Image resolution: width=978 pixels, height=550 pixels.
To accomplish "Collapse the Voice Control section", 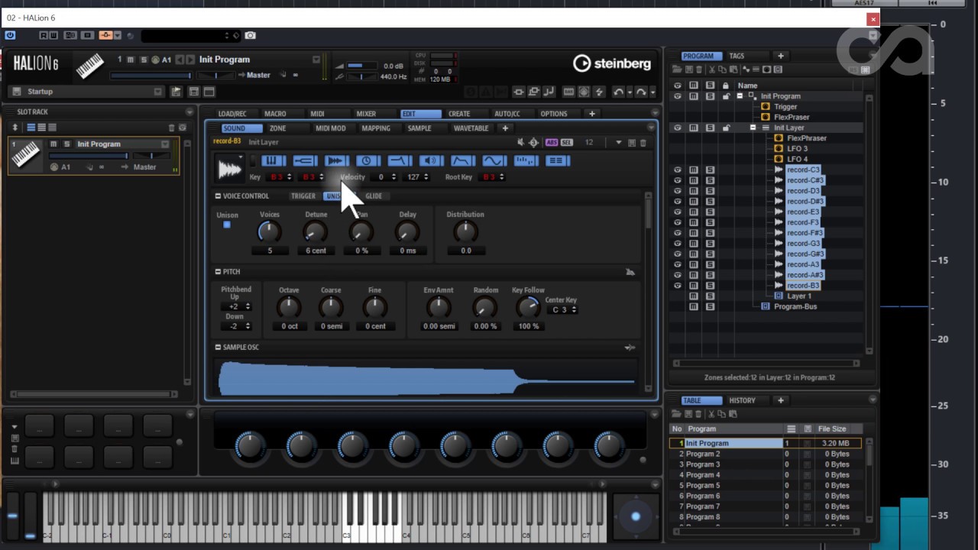I will tap(218, 196).
